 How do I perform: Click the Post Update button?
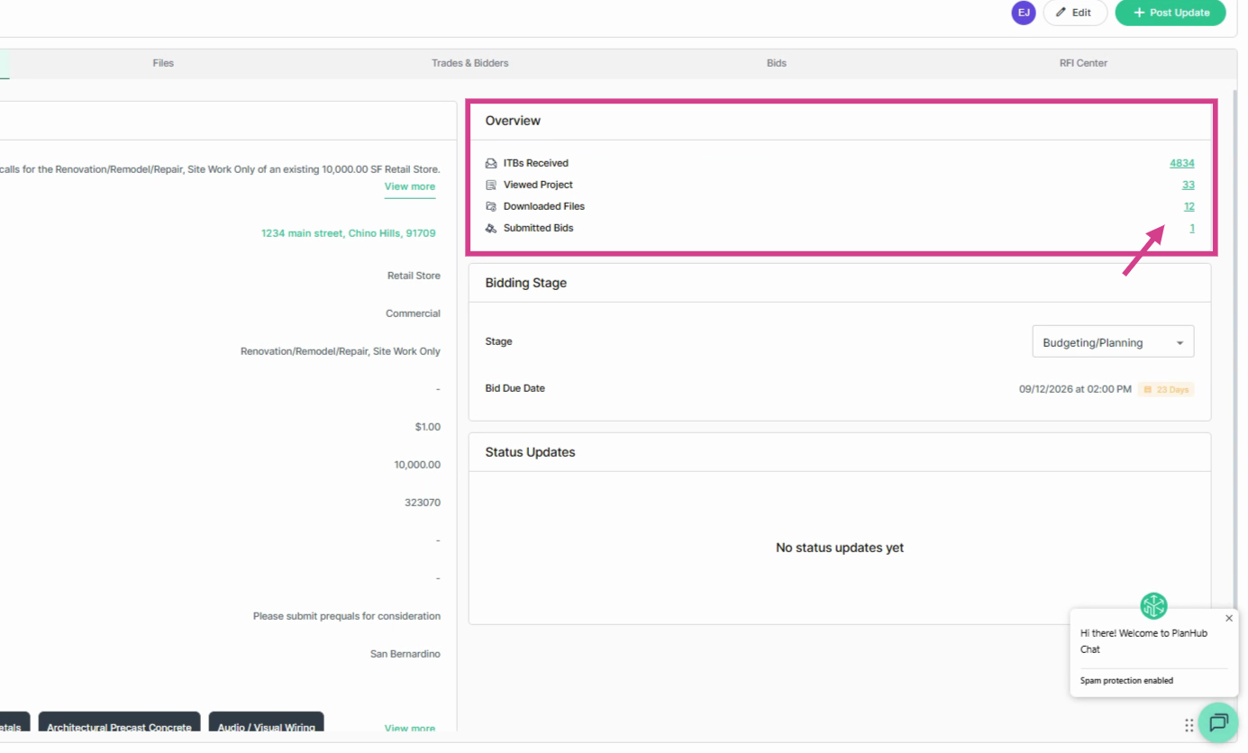coord(1171,13)
